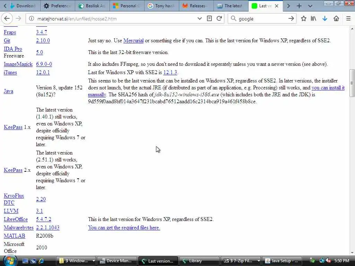Follow 'you can install it manually' link
This screenshot has height=266, width=355.
pos(328,88)
